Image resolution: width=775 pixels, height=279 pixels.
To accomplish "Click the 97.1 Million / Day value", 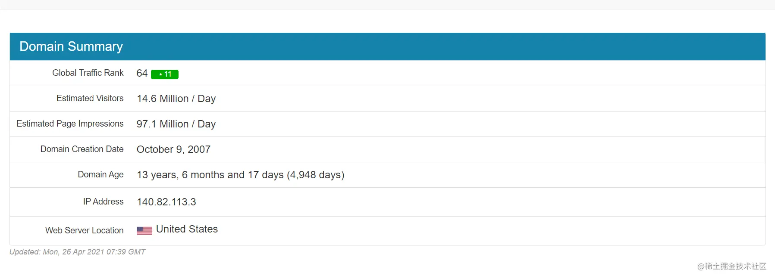I will (176, 124).
